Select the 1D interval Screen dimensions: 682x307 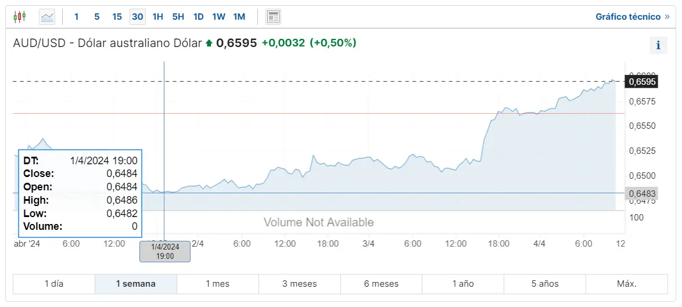click(198, 17)
